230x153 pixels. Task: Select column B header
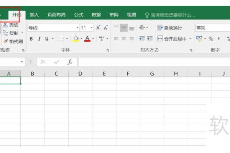(x=33, y=74)
